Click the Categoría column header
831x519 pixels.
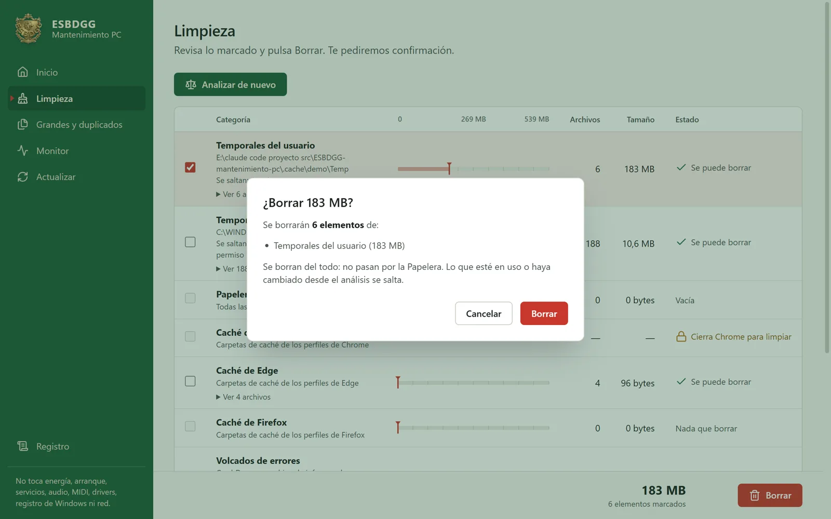[233, 119]
